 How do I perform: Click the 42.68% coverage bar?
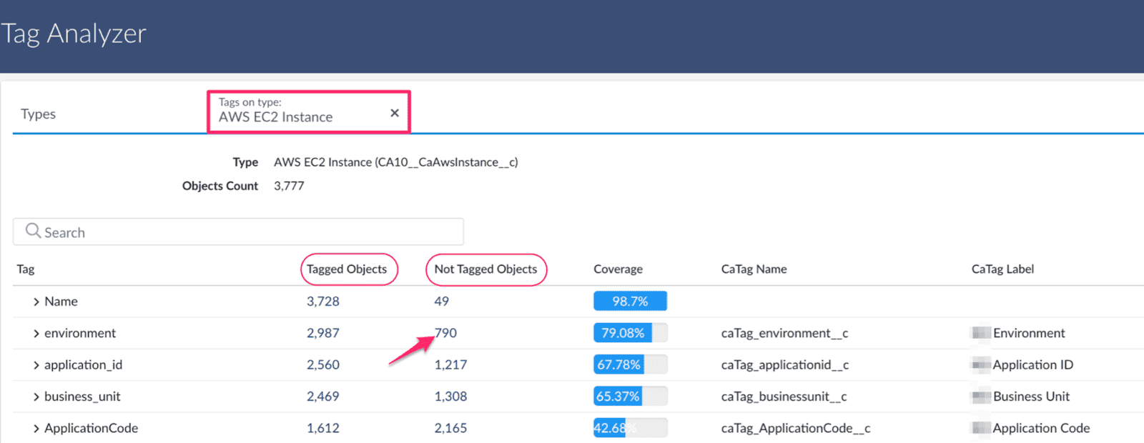click(x=630, y=428)
